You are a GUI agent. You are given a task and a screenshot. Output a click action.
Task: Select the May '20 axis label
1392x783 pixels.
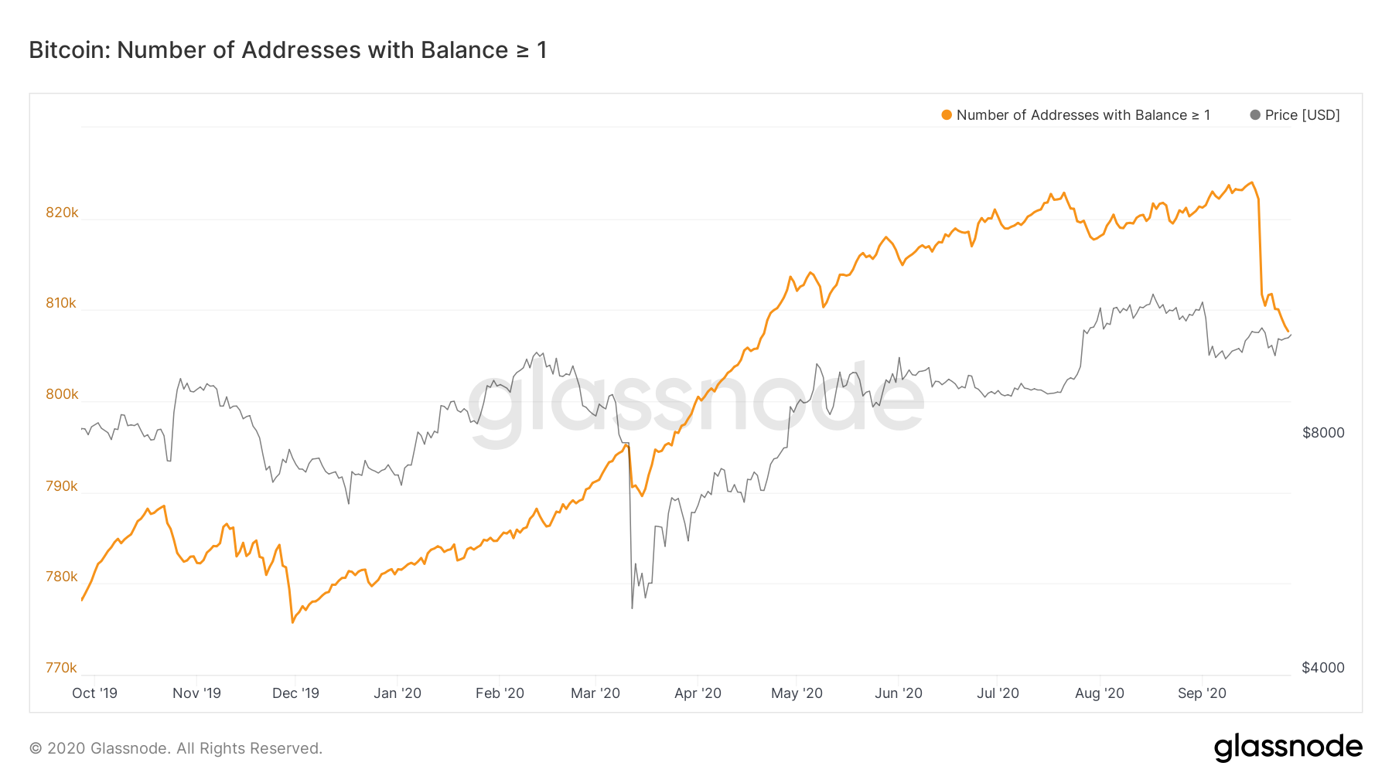(797, 693)
